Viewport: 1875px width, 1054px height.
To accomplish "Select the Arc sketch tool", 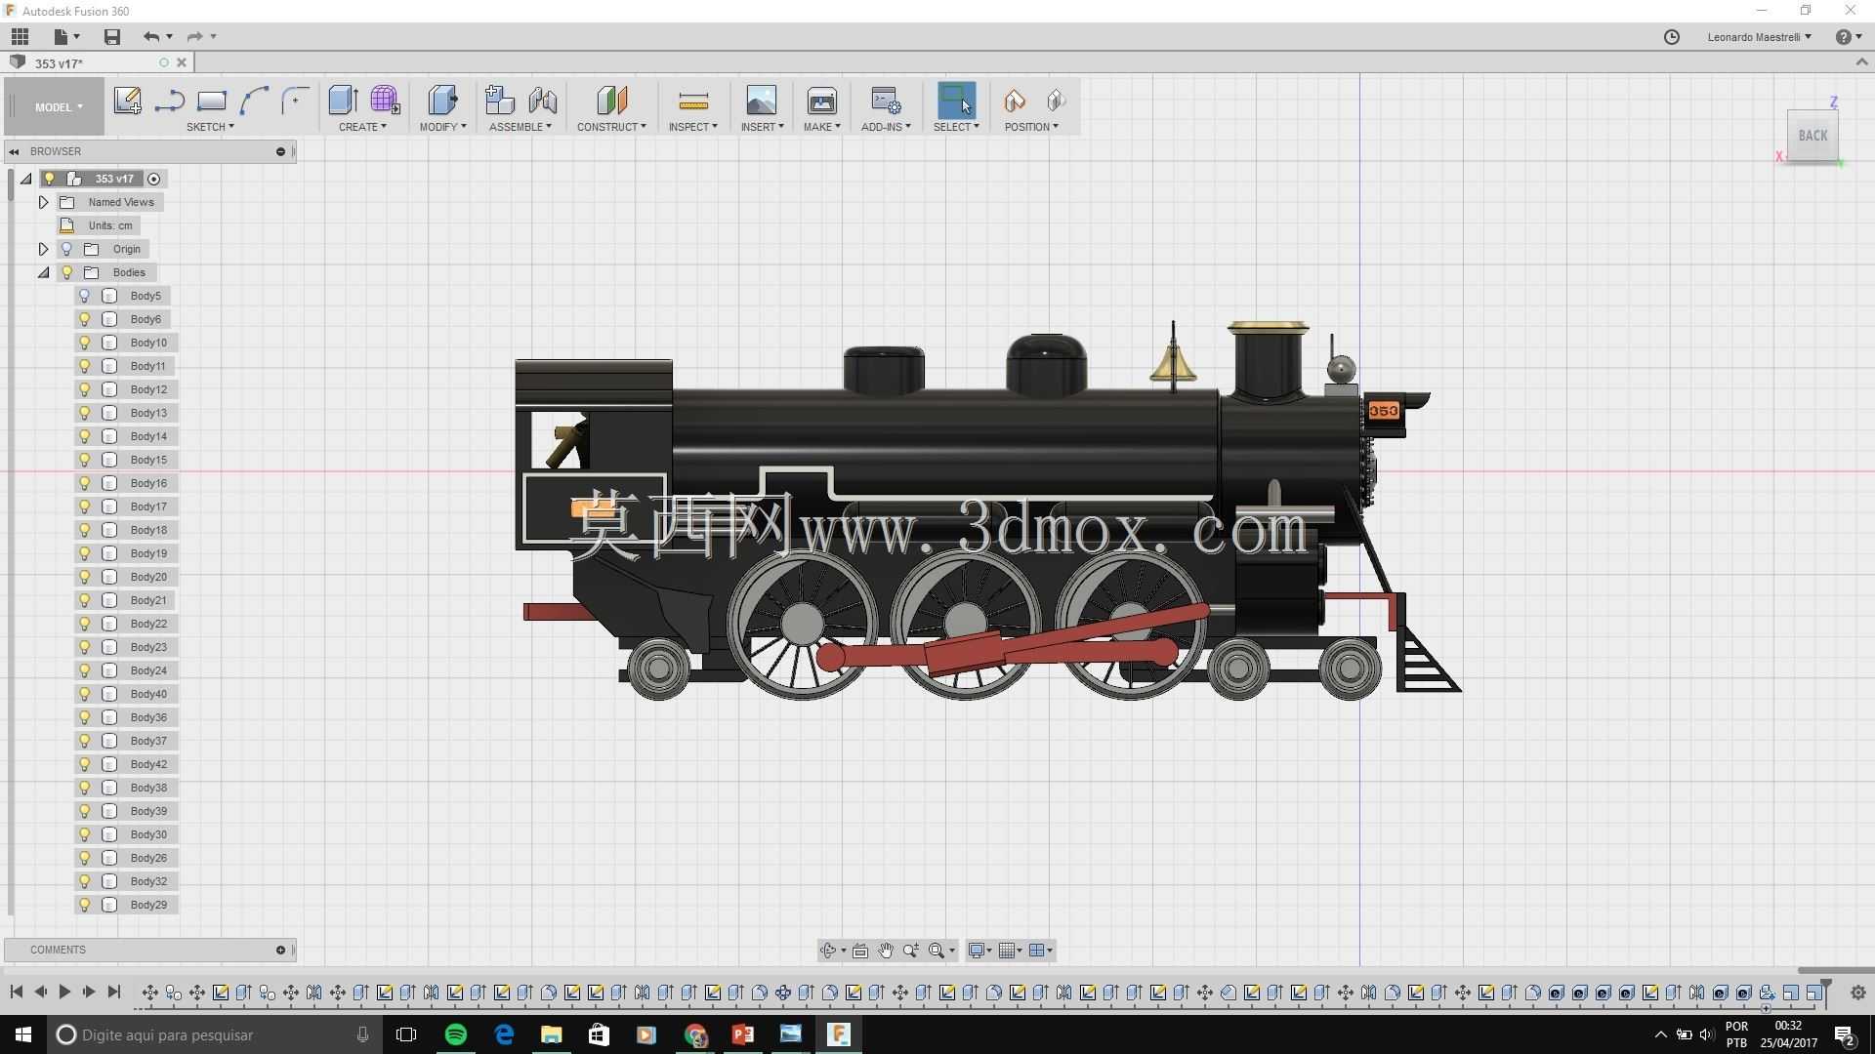I will point(254,101).
